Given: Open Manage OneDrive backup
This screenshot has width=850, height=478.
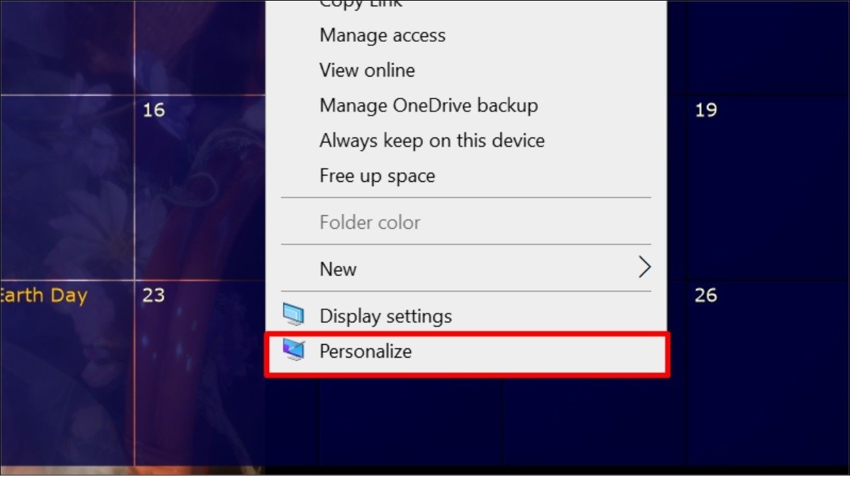Looking at the screenshot, I should coord(429,105).
